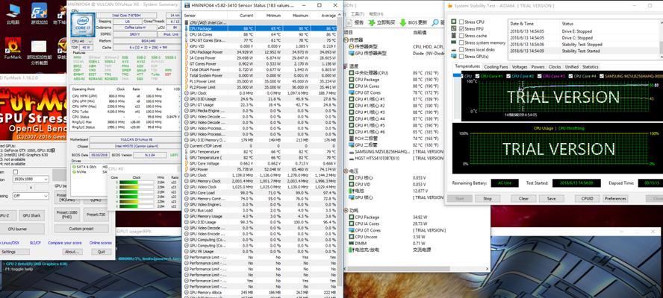This screenshot has width=663, height=298.
Task: Click the report icon in AIDA64 toolbar
Action: tap(349, 22)
